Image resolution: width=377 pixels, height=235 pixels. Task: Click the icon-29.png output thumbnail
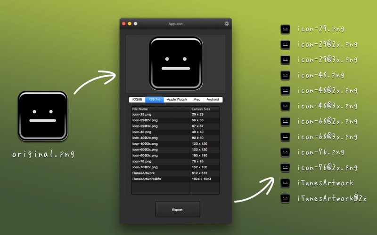click(285, 29)
